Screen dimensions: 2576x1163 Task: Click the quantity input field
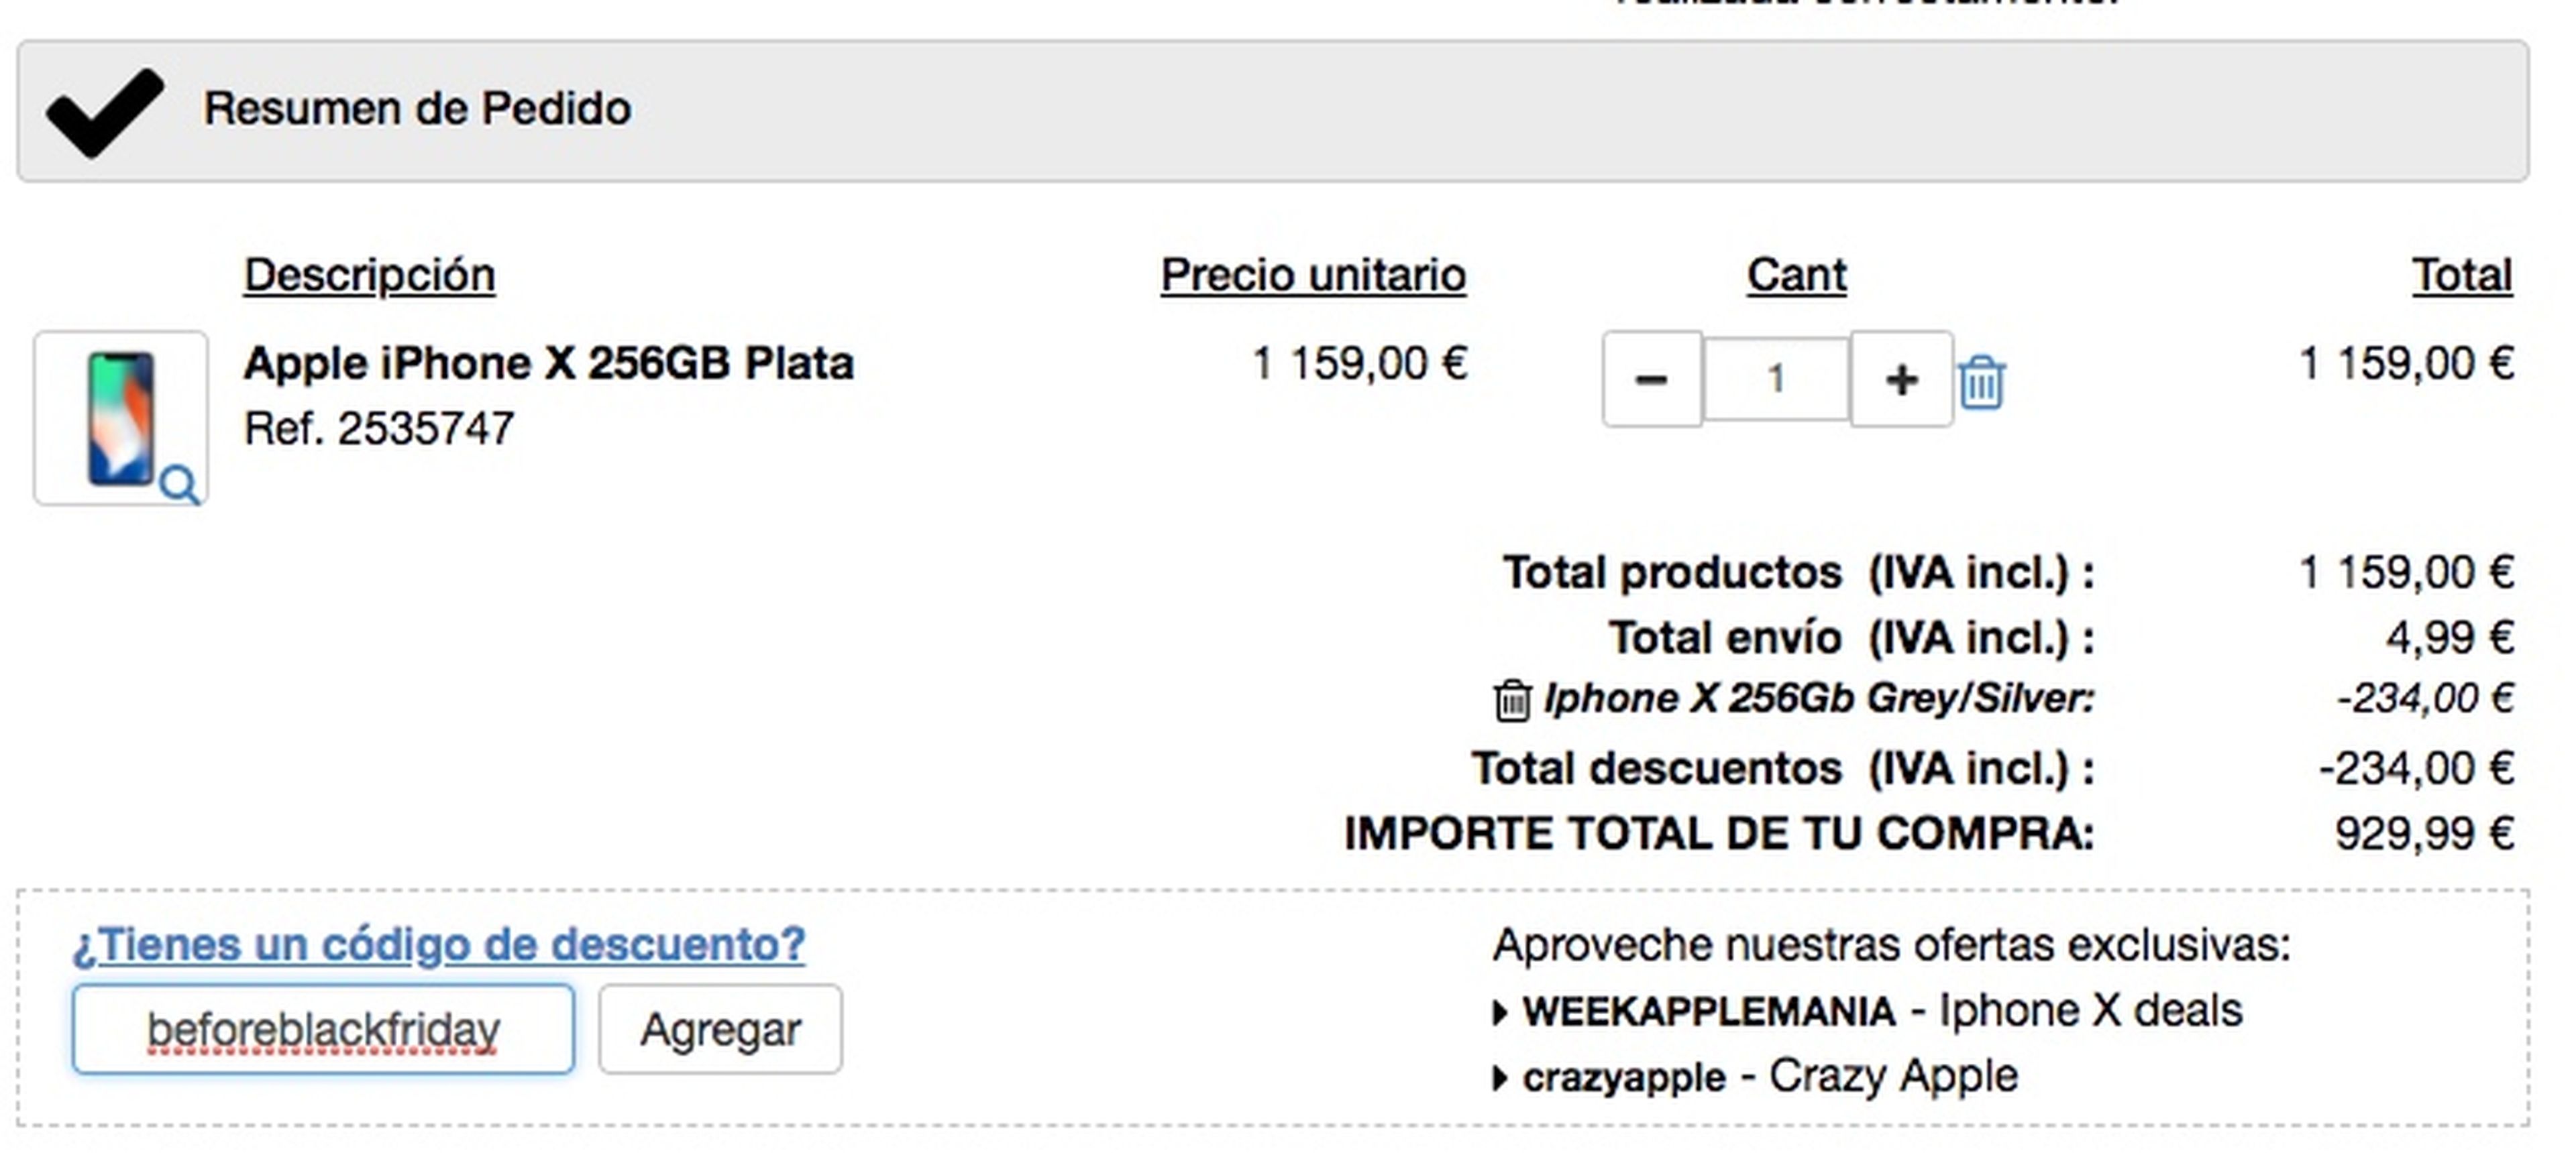[x=1776, y=379]
